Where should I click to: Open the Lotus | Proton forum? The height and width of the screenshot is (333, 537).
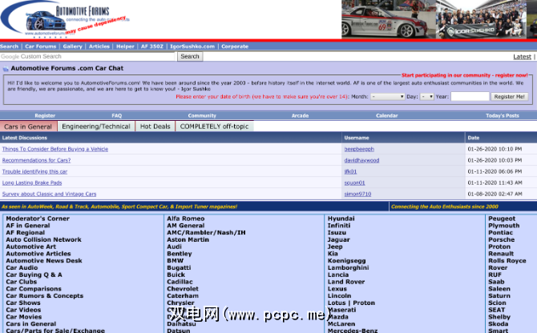point(351,303)
